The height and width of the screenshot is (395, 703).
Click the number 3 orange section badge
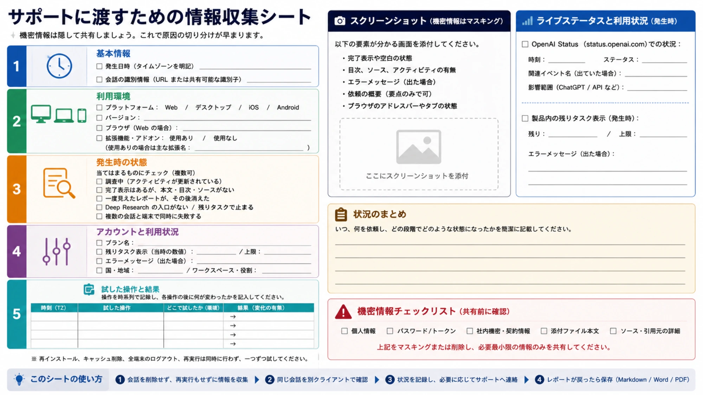(x=17, y=189)
